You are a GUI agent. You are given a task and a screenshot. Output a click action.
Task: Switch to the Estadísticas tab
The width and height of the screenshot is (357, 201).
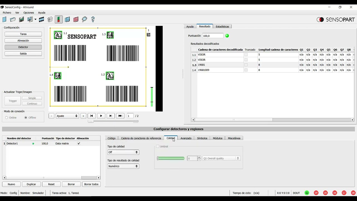click(222, 27)
